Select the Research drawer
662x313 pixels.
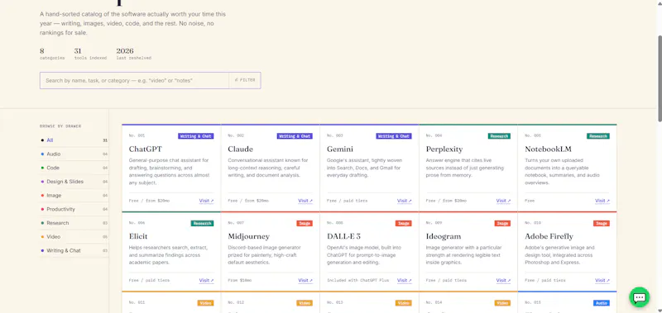point(74,223)
